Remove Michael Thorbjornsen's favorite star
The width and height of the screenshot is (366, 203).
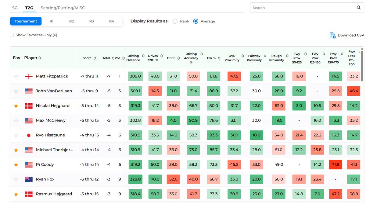click(16, 150)
